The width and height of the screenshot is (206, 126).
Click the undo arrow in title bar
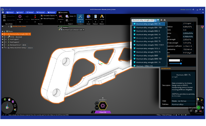click(6, 9)
